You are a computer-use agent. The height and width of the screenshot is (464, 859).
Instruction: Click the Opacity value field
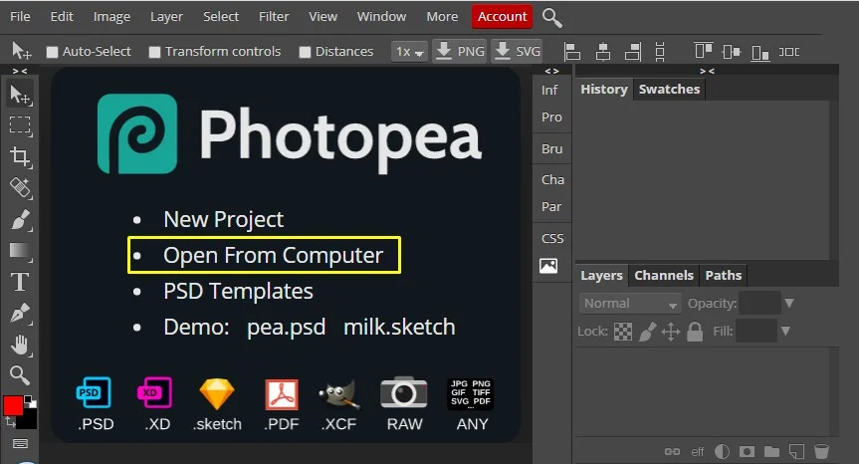(759, 303)
